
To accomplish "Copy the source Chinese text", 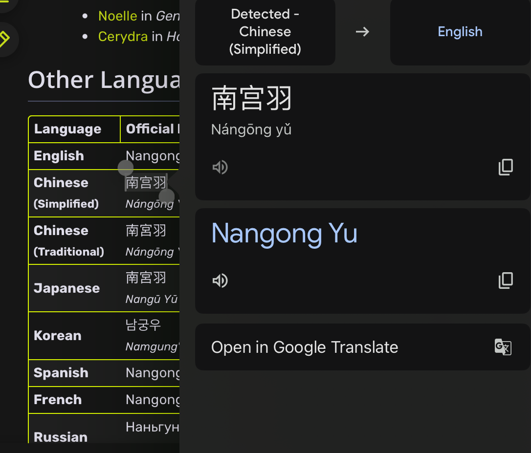I will [x=506, y=167].
